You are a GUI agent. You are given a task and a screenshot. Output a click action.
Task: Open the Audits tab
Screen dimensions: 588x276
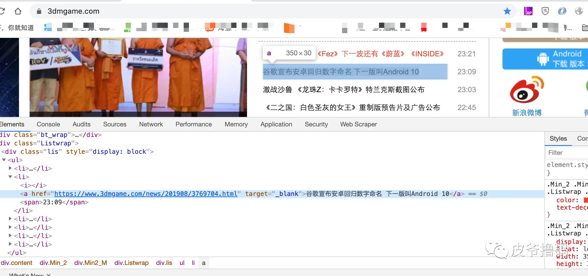pos(82,124)
